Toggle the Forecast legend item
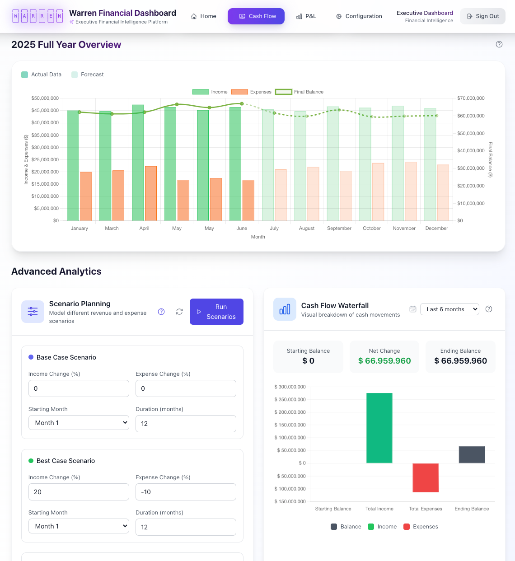The height and width of the screenshot is (561, 515). point(87,74)
